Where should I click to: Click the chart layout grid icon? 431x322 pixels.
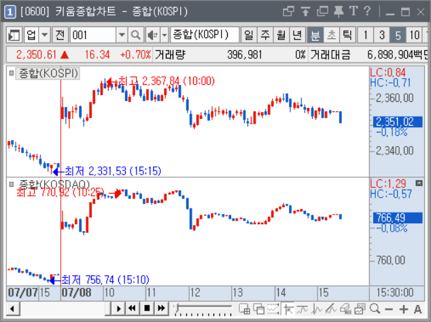pos(244,309)
